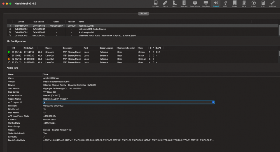Click the Boot Config Data hex string
This screenshot has height=152, width=280.
click(x=129, y=140)
